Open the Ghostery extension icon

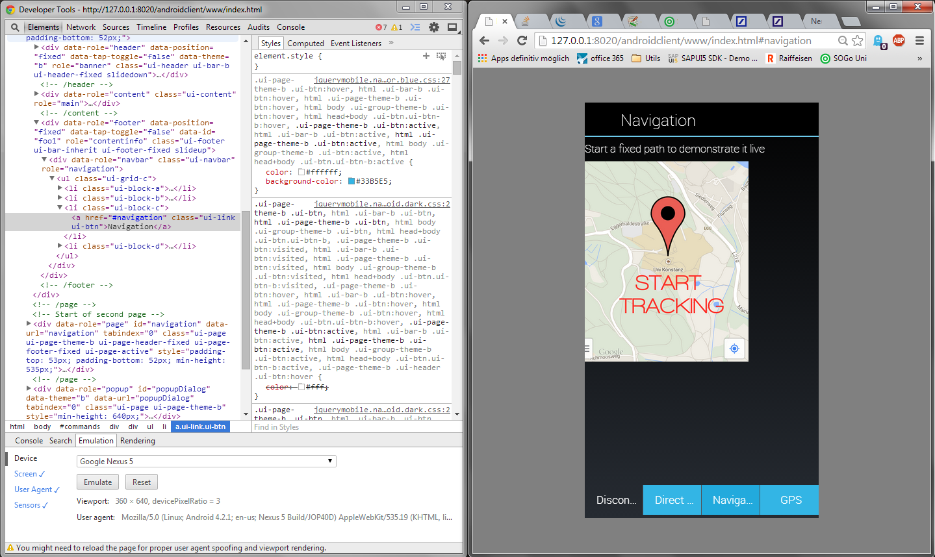[x=879, y=42]
